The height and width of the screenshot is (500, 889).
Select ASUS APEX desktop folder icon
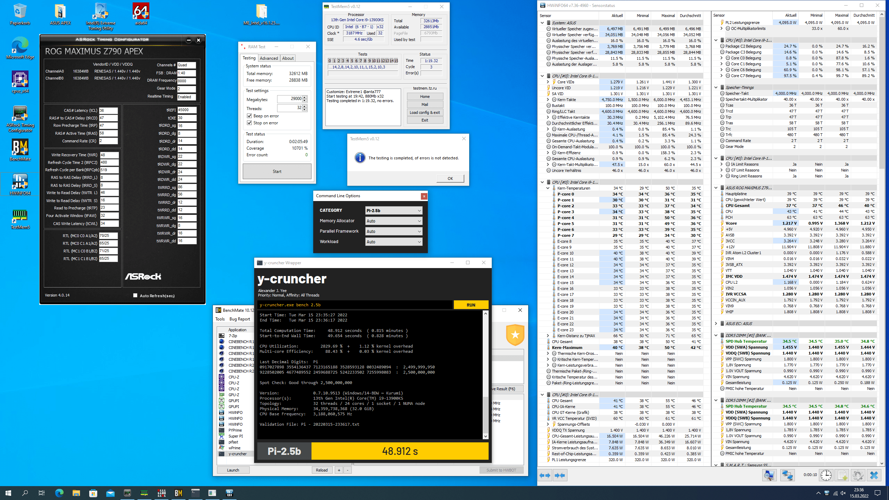coord(60,15)
